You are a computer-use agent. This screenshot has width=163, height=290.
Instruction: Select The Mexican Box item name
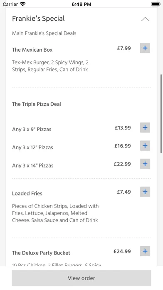click(32, 50)
